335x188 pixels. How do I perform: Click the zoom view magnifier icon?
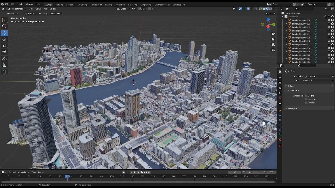coord(273,34)
